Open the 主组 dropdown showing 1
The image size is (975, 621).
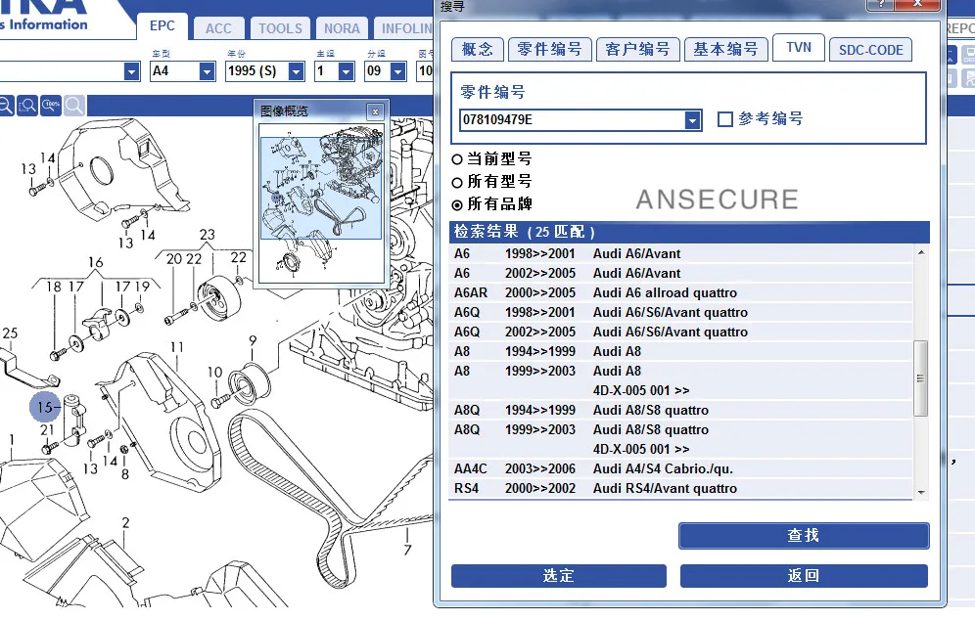click(x=347, y=71)
